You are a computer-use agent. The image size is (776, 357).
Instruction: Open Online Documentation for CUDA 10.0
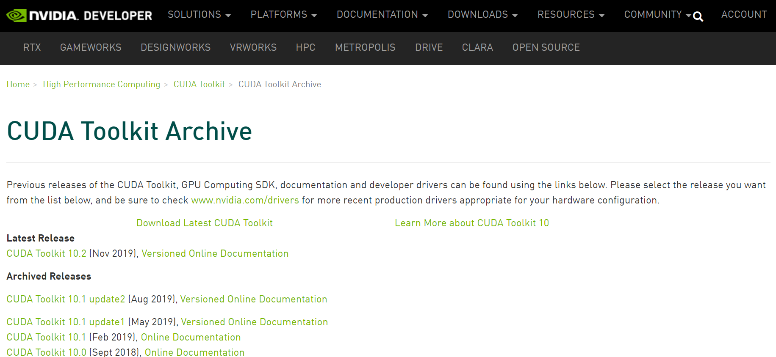(x=194, y=352)
